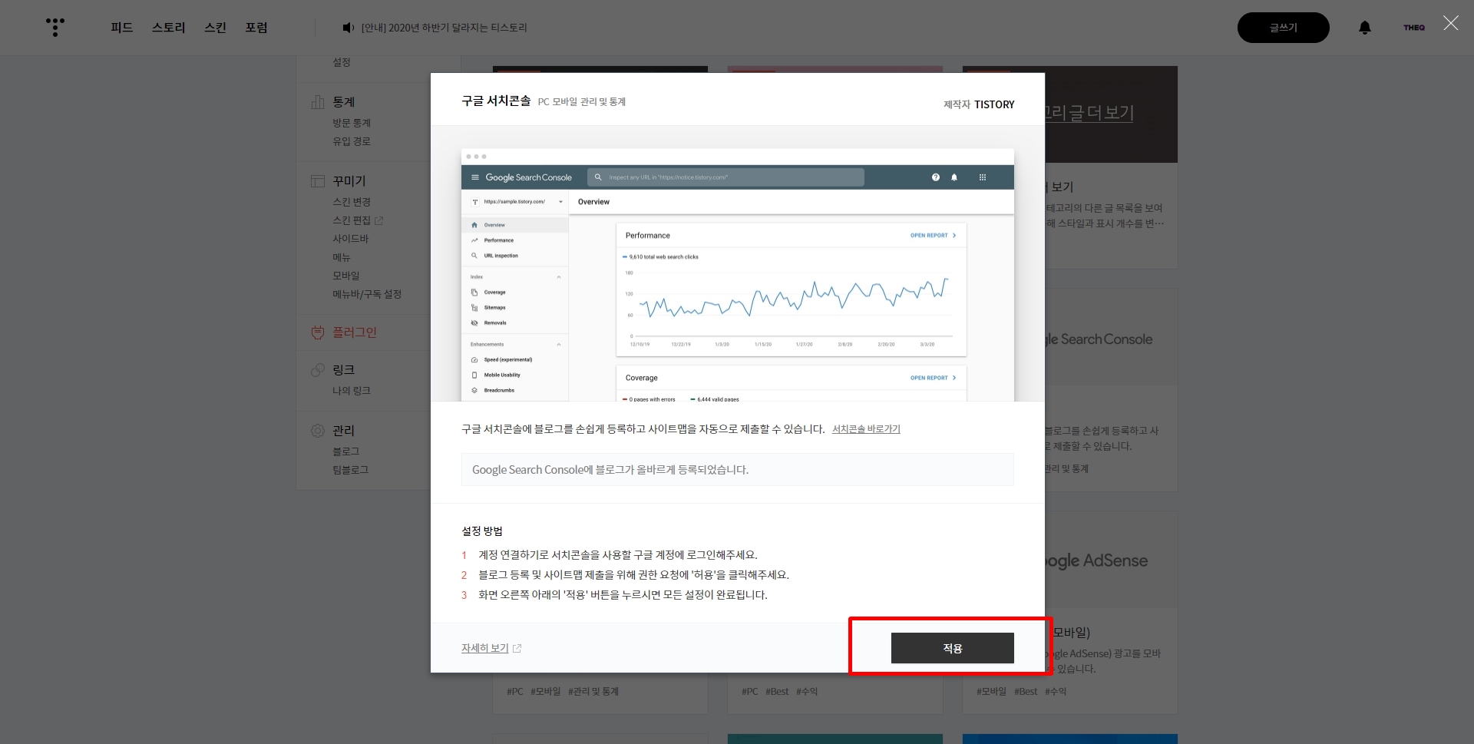Click the 링크 heading in sidebar
The height and width of the screenshot is (744, 1474).
tap(344, 370)
